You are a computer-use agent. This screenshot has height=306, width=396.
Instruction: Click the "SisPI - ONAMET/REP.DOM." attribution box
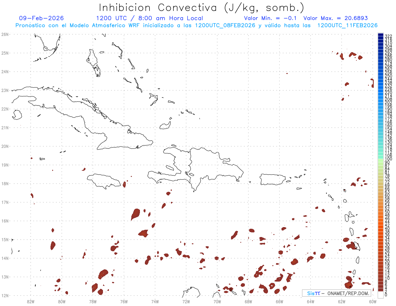[337, 293]
